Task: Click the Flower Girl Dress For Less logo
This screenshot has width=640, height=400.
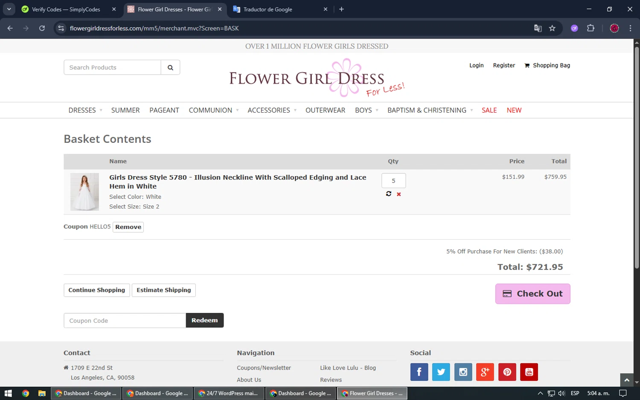Action: click(317, 78)
